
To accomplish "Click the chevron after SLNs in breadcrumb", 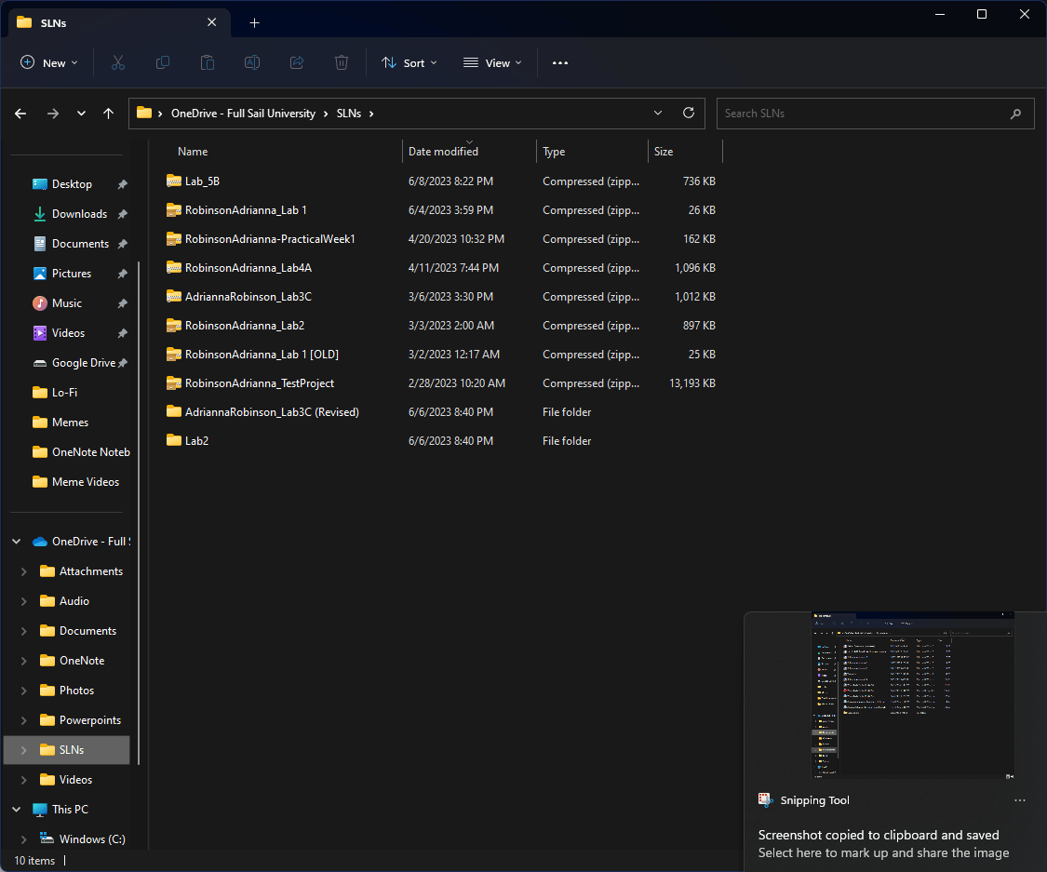I will [x=371, y=114].
